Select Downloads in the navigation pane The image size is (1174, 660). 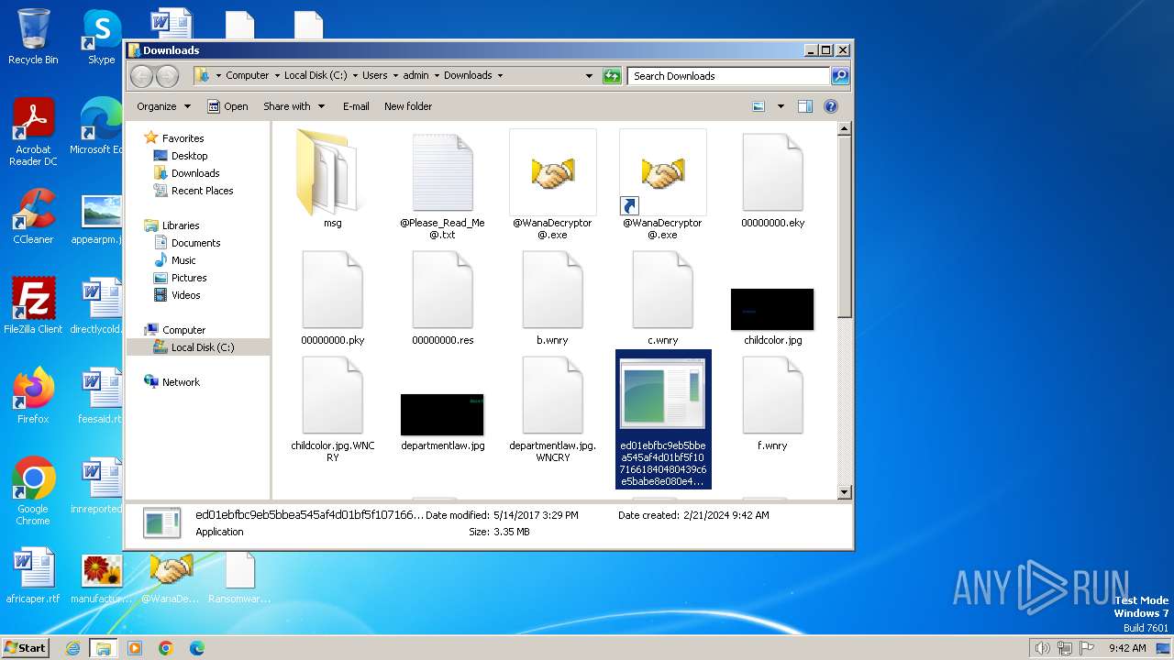click(x=195, y=173)
